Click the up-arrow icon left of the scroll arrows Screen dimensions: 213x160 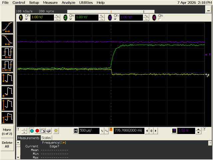[18, 129]
